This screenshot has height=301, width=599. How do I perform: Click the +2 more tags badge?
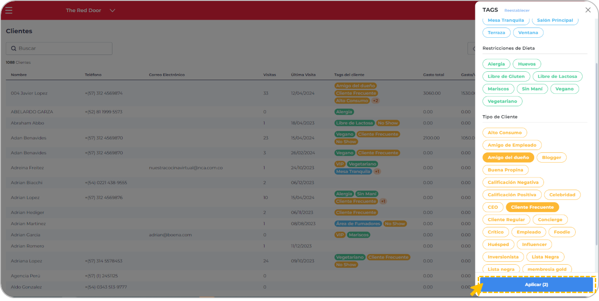[x=376, y=101]
